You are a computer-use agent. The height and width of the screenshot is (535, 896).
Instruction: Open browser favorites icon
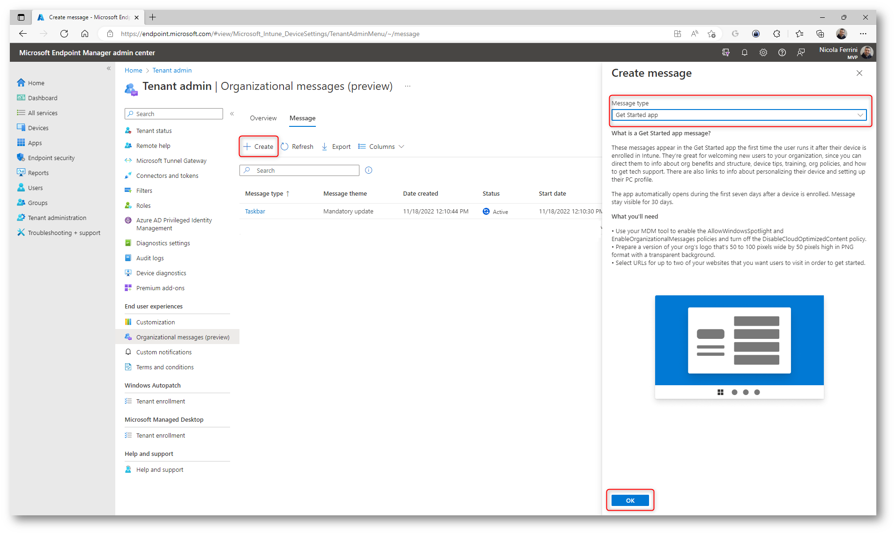799,34
